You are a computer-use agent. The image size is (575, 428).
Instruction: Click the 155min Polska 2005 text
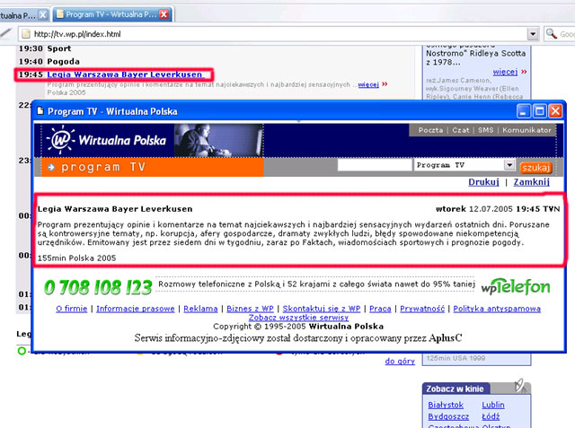coord(76,258)
